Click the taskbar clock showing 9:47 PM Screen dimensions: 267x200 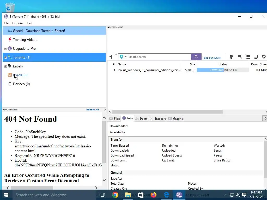257,195
